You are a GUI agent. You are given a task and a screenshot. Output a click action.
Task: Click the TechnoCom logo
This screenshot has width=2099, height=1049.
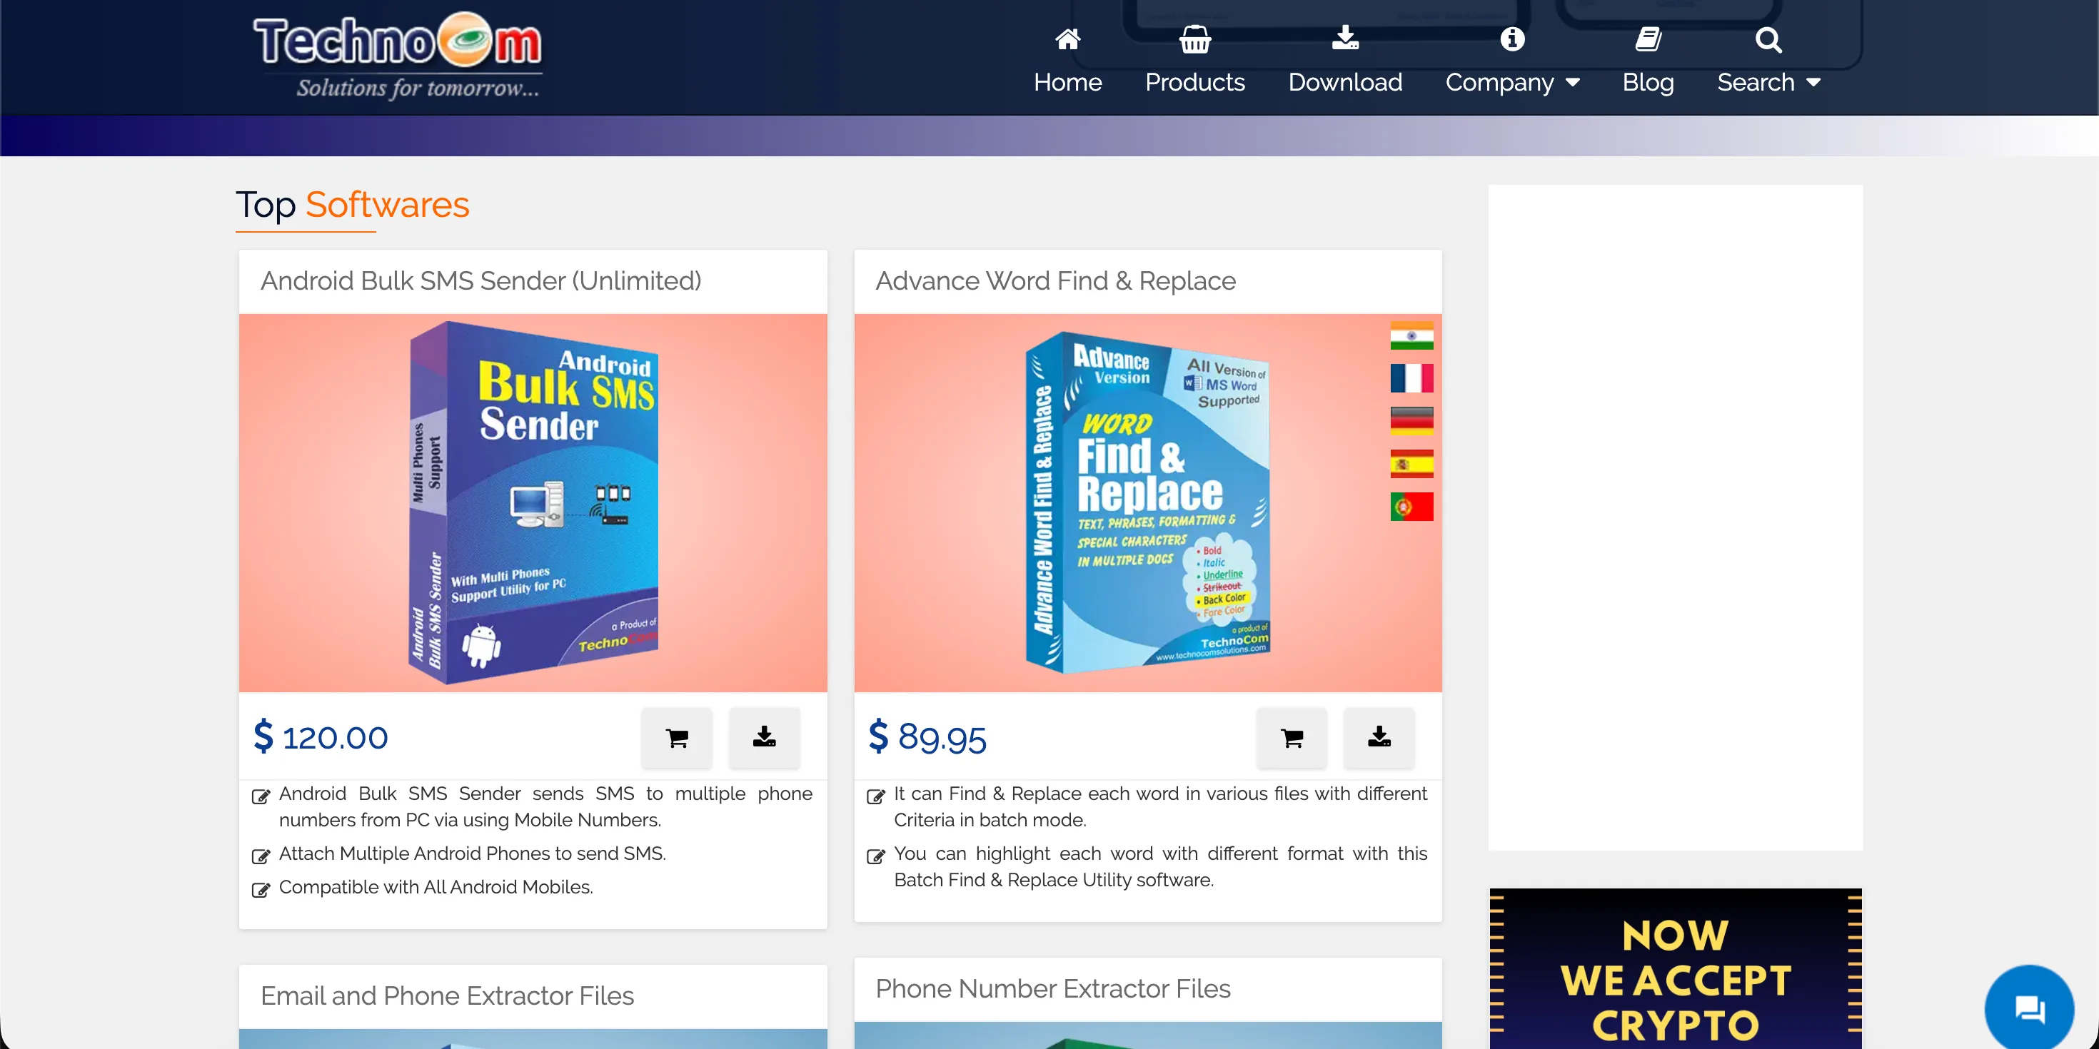[x=398, y=57]
